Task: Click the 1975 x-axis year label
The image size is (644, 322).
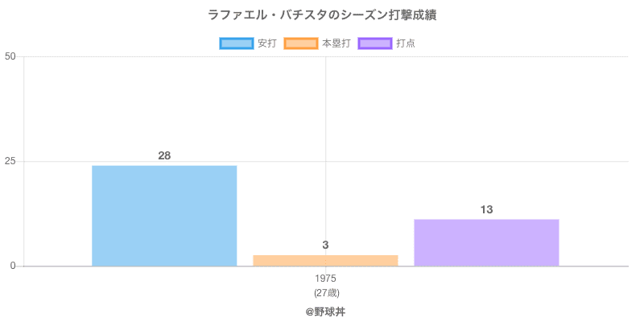Action: (325, 279)
